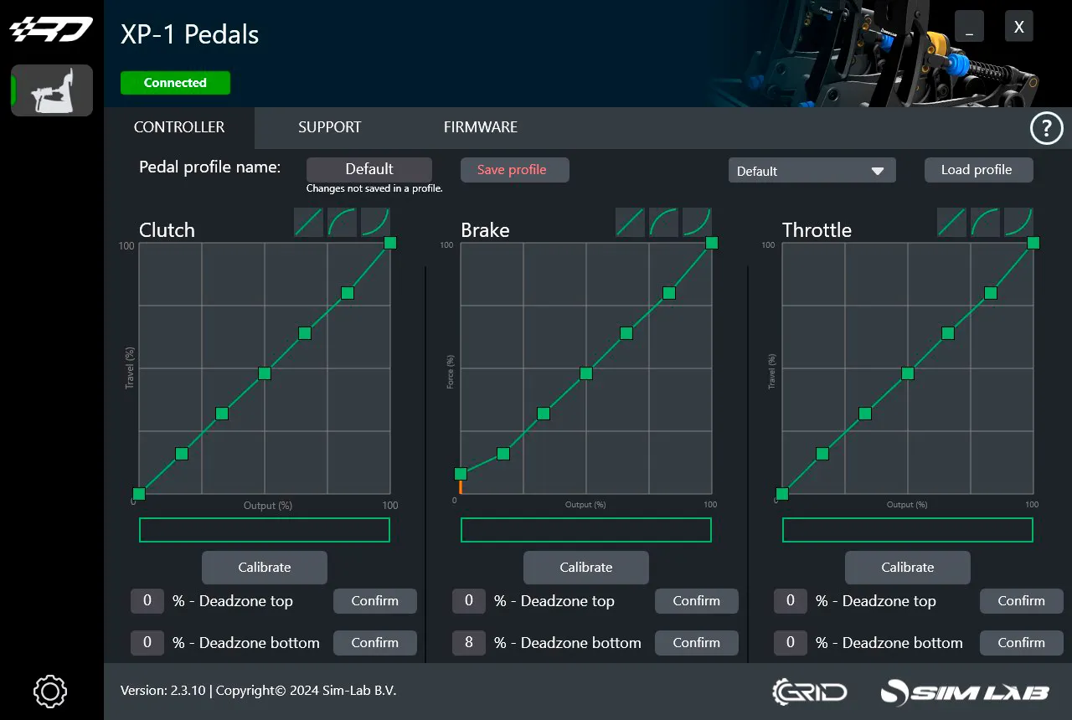The image size is (1072, 720).
Task: Select the center point on Throttle curve
Action: tap(907, 373)
